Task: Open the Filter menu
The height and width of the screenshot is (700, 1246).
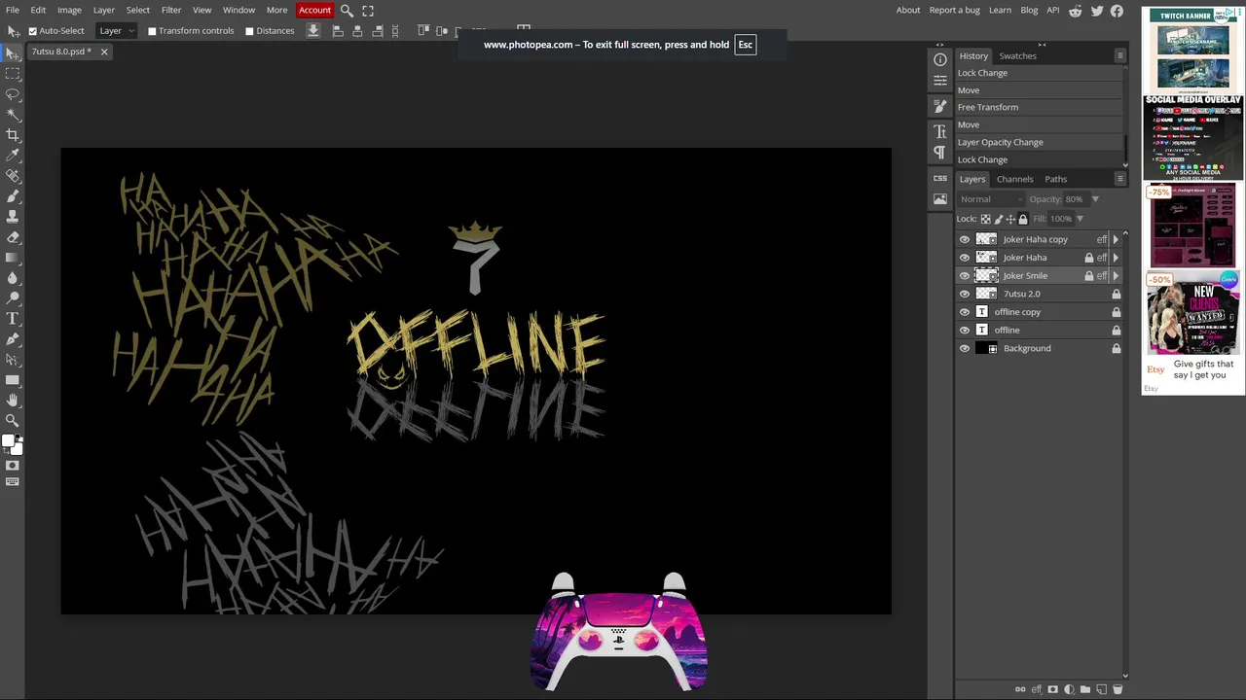Action: coord(171,10)
